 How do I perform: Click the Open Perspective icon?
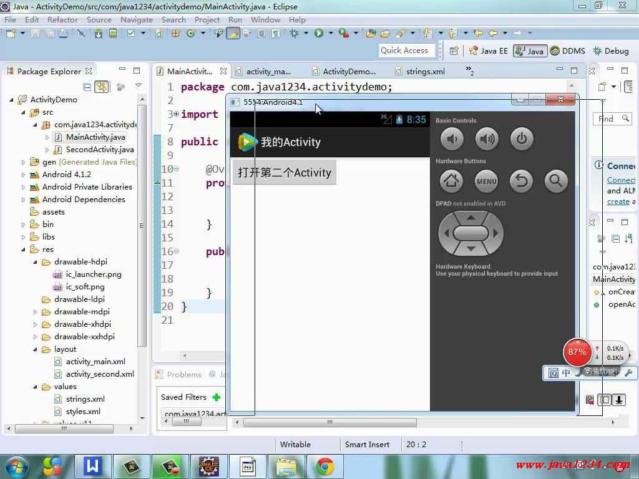pyautogui.click(x=454, y=51)
